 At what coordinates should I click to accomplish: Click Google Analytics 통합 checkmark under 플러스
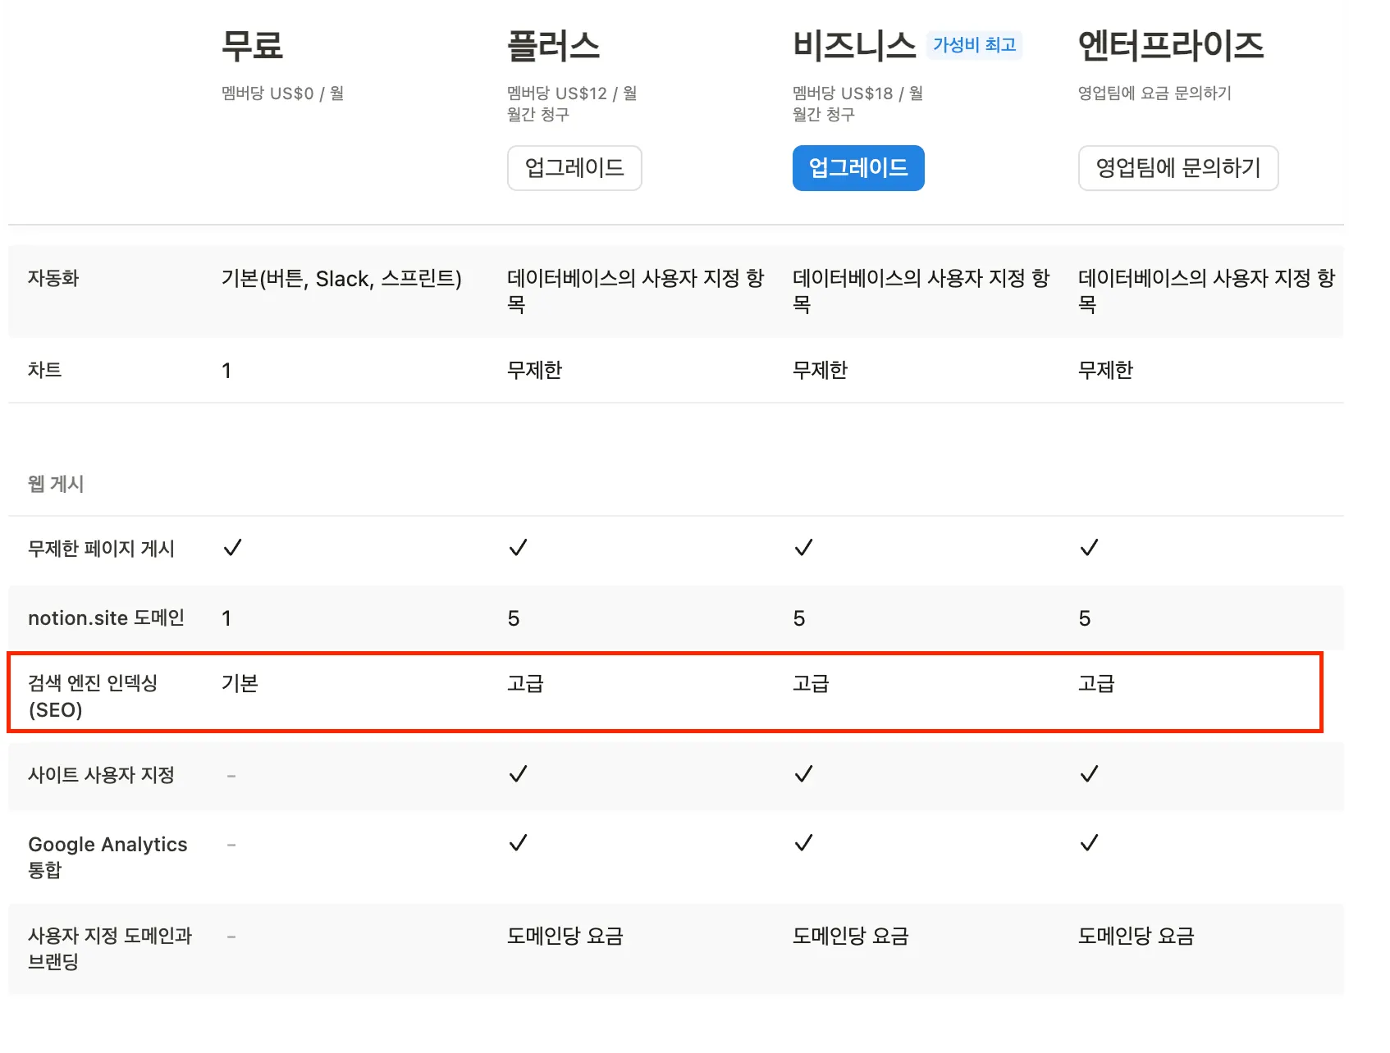[x=518, y=843]
